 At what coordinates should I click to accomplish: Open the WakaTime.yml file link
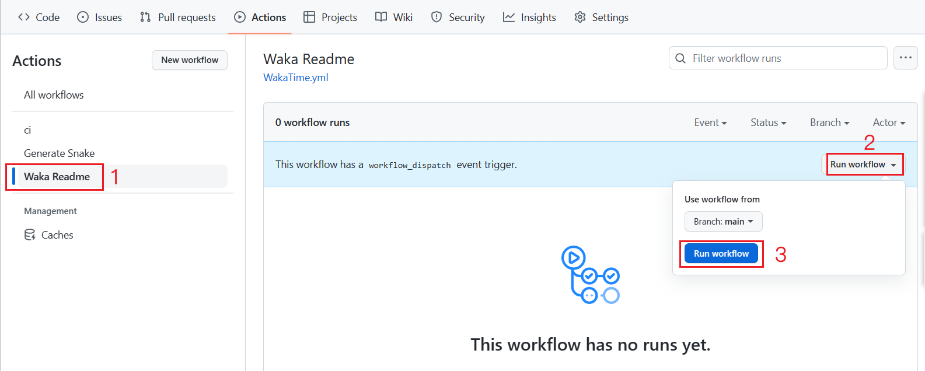click(296, 78)
